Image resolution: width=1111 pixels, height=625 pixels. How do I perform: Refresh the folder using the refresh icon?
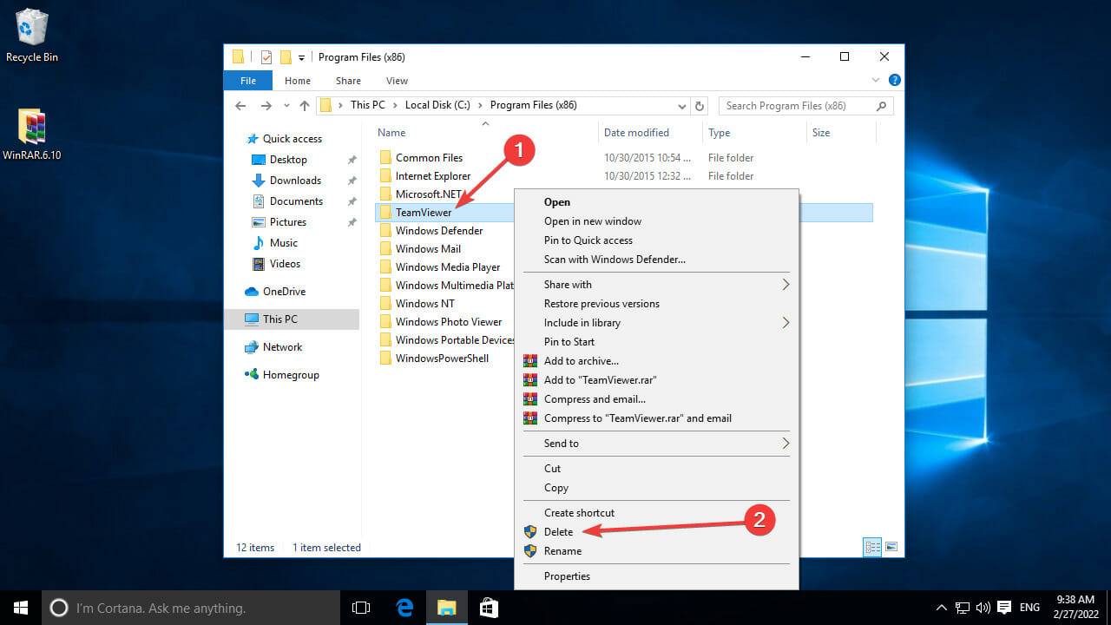pyautogui.click(x=700, y=105)
